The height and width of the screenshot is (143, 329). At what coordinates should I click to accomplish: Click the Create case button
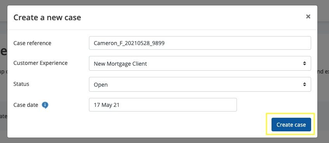(x=291, y=124)
